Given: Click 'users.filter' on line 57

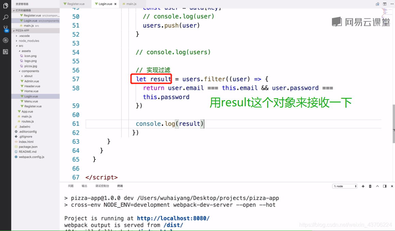Looking at the screenshot, I should point(203,79).
